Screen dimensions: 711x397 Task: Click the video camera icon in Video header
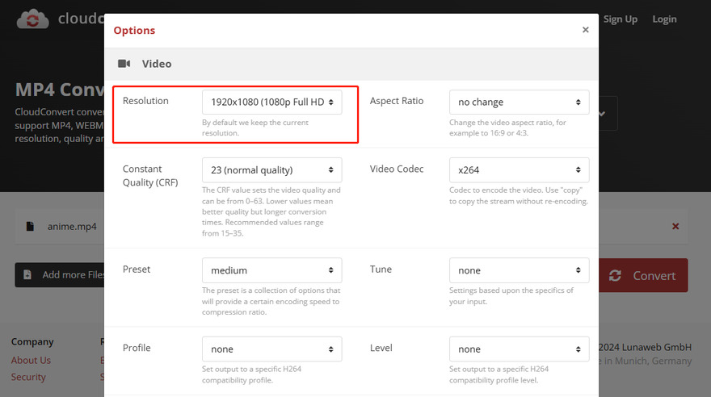coord(124,63)
